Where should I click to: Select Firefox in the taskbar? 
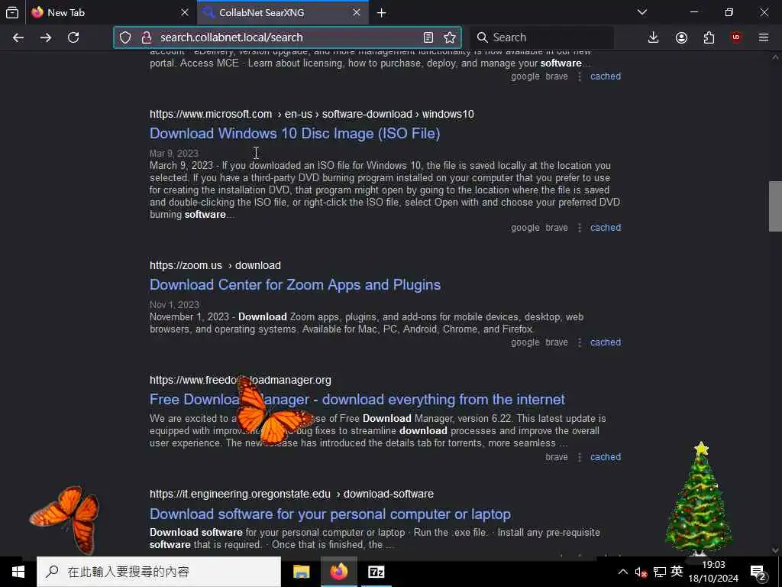point(338,572)
